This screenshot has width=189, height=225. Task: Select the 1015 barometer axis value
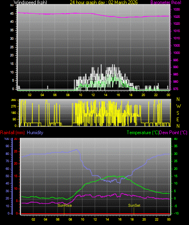coord(176,31)
